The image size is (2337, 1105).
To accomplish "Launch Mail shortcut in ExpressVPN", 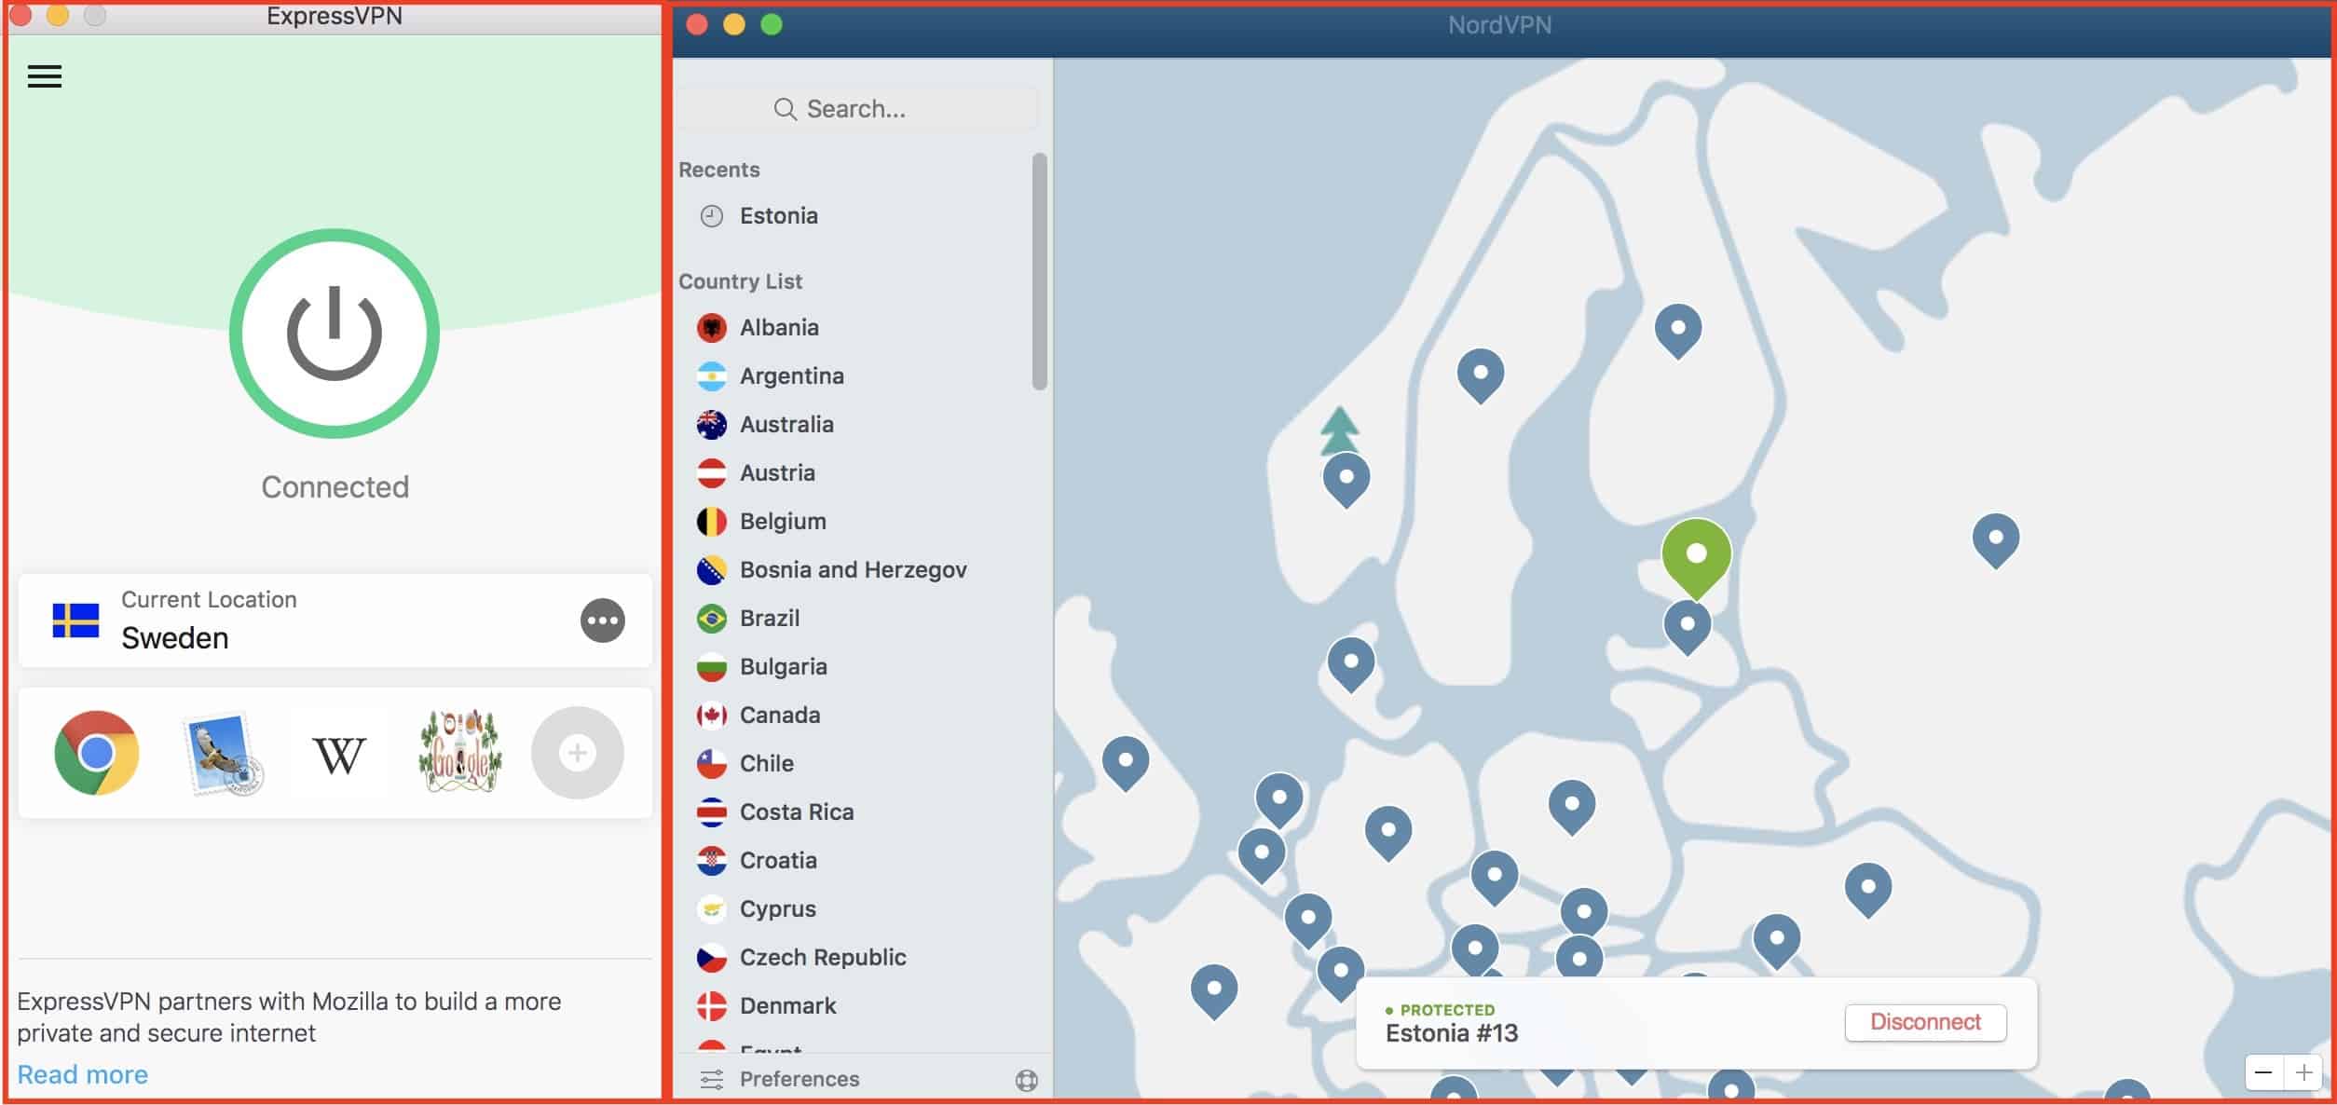I will click(x=224, y=754).
